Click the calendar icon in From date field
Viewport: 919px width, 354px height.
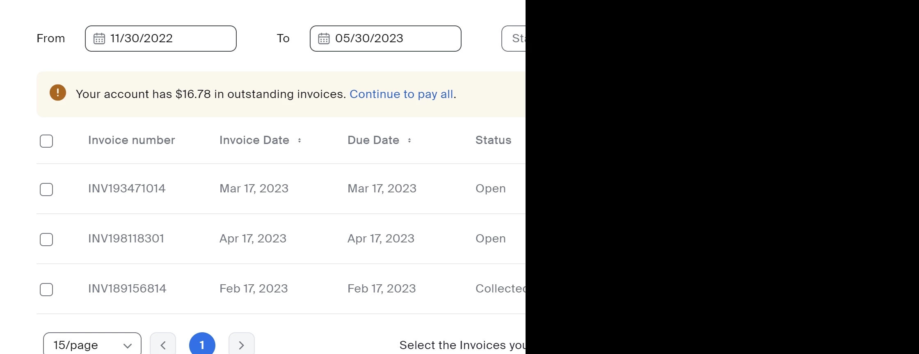(x=99, y=39)
